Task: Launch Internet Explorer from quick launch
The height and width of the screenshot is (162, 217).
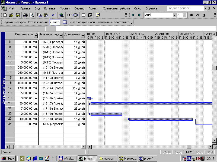Action: [35, 158]
